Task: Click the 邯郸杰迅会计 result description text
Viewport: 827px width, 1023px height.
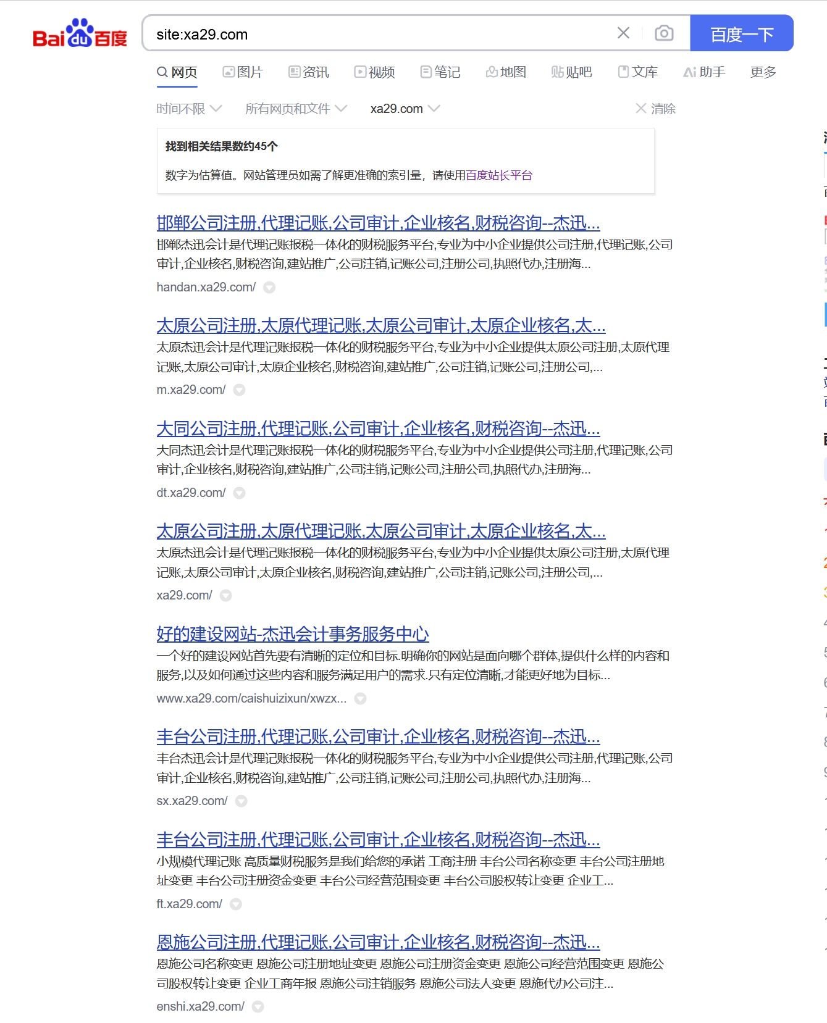Action: coord(414,254)
